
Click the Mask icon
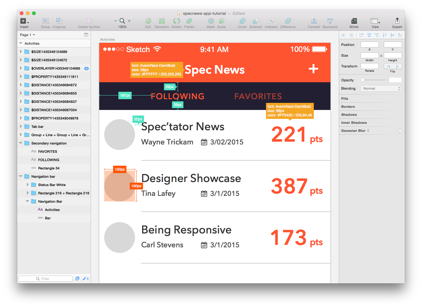coord(211,21)
